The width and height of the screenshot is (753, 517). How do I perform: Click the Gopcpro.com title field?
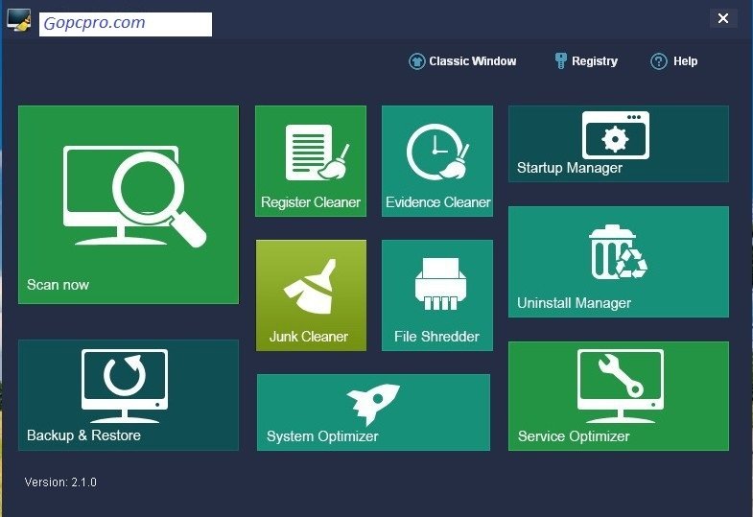point(126,24)
